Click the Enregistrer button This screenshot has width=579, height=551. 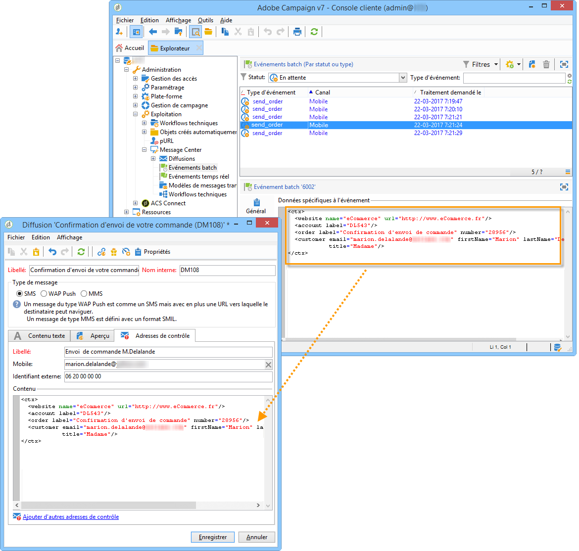pyautogui.click(x=213, y=537)
